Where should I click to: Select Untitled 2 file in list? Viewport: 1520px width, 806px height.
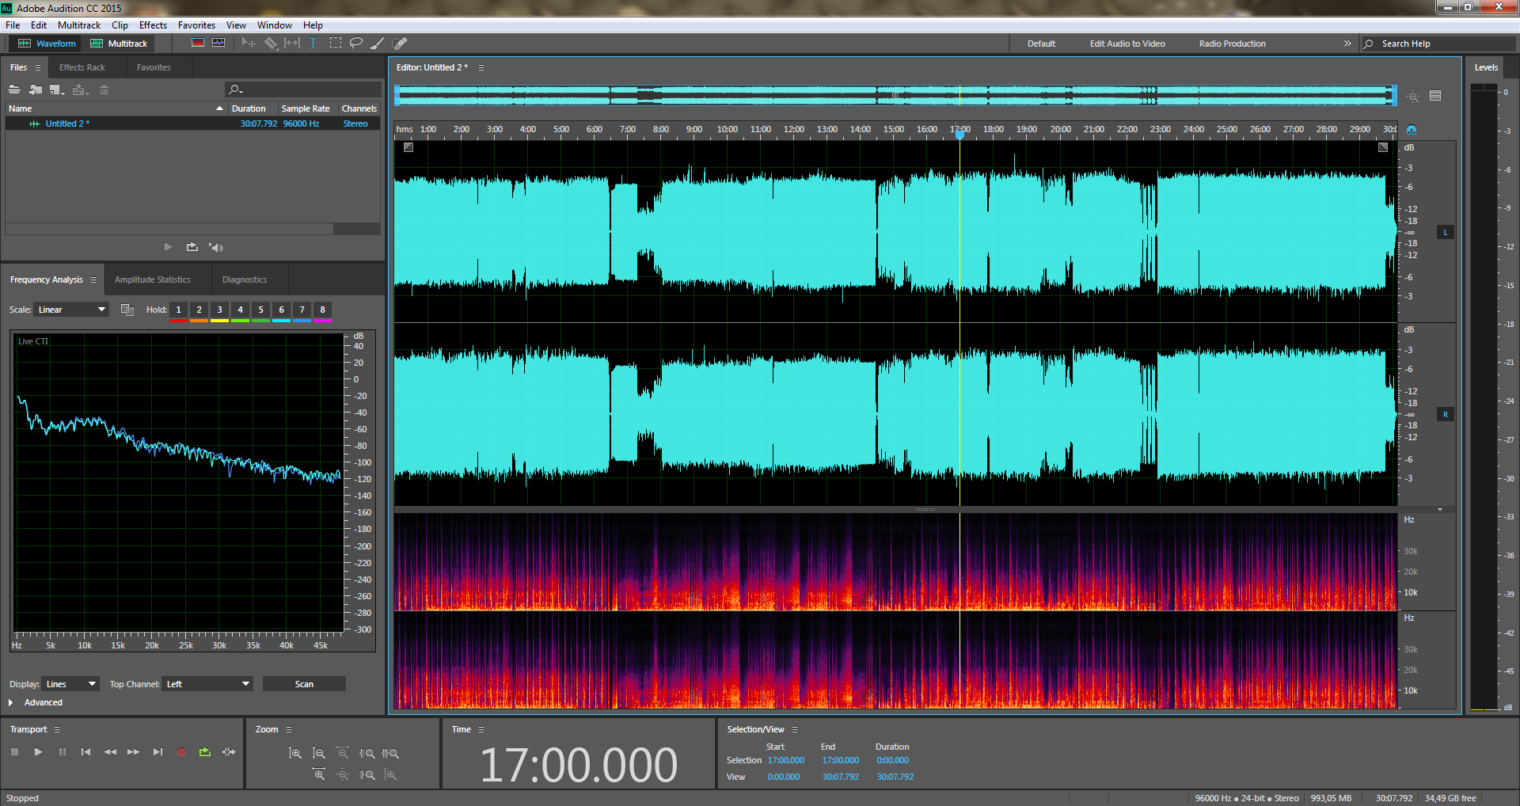click(192, 124)
